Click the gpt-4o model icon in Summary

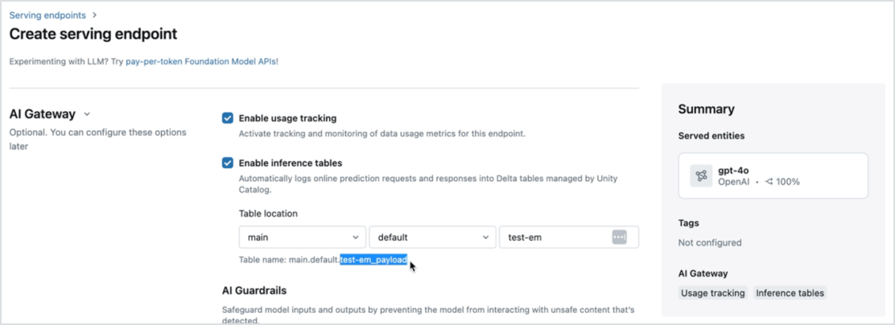click(701, 176)
